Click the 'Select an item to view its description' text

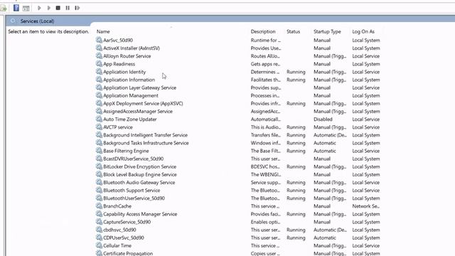click(48, 31)
